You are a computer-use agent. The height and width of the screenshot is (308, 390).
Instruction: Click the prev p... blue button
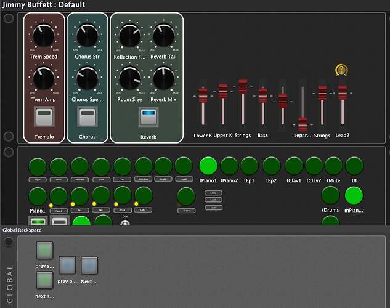[x=67, y=265]
